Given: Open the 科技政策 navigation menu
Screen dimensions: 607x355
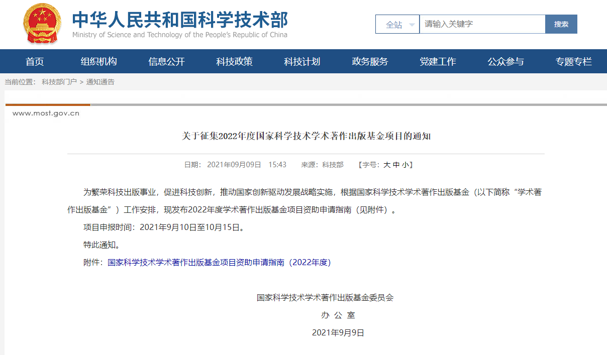Looking at the screenshot, I should 235,62.
